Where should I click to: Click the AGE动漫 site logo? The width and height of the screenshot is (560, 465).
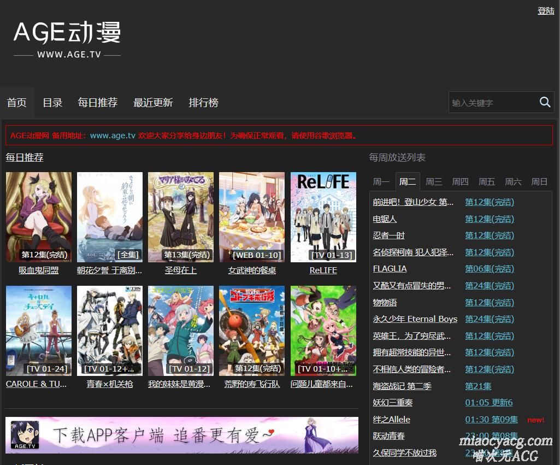click(67, 39)
